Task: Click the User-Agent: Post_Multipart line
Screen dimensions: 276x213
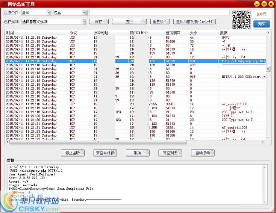Action: pos(32,174)
